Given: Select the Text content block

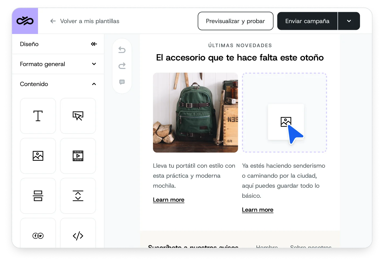Looking at the screenshot, I should [x=38, y=116].
